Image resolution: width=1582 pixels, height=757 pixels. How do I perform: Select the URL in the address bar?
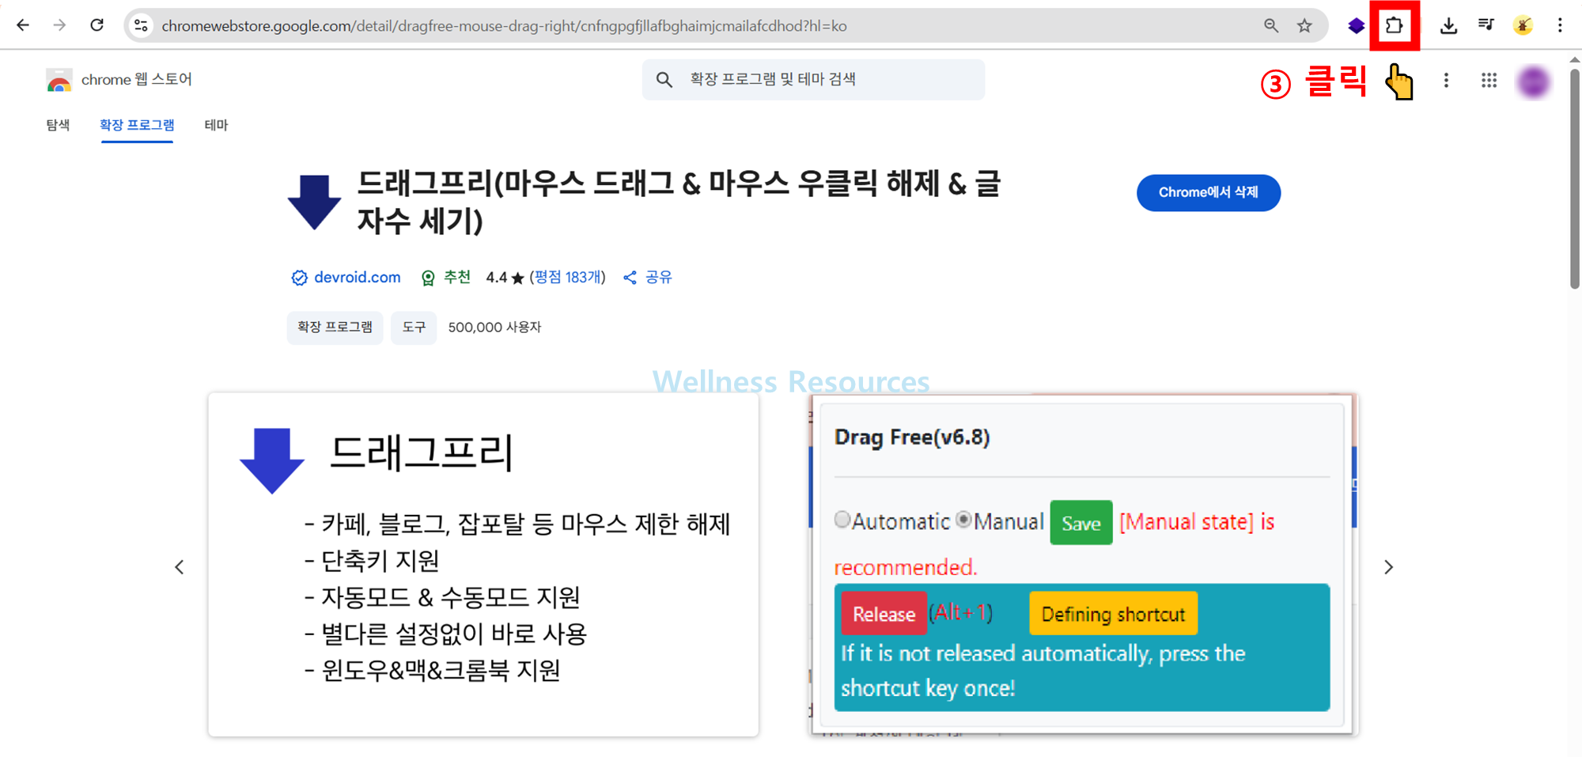tap(504, 26)
